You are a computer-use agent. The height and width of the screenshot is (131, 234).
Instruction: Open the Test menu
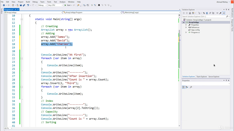tap(55, 2)
